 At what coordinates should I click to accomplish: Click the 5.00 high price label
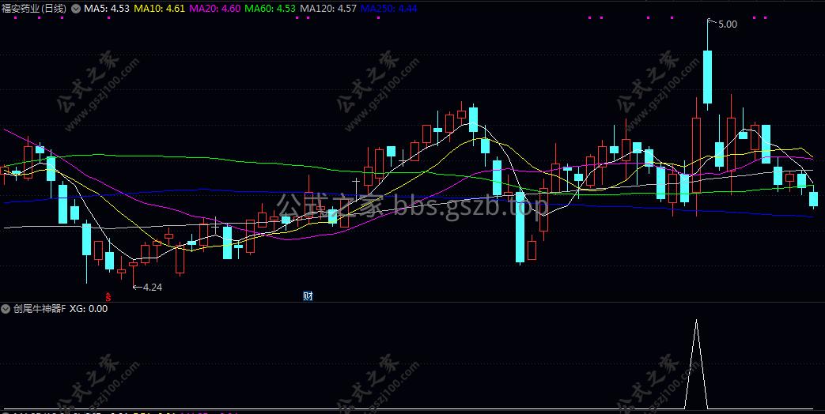728,24
